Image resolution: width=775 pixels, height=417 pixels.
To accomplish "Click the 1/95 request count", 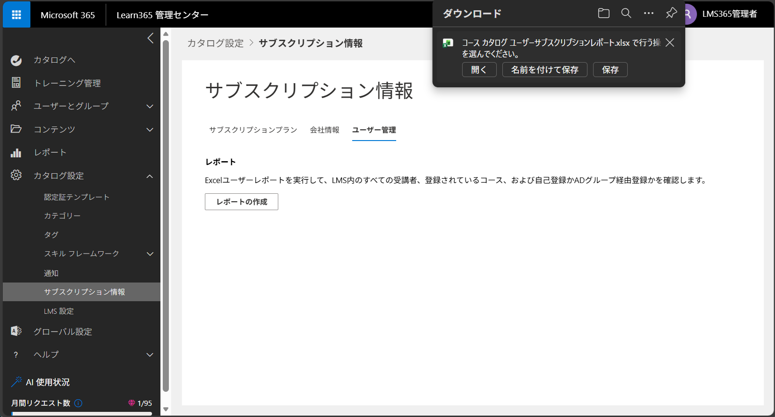I will pos(145,403).
